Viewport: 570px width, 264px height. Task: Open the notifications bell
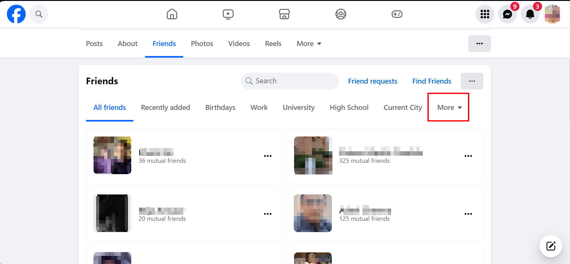click(530, 14)
